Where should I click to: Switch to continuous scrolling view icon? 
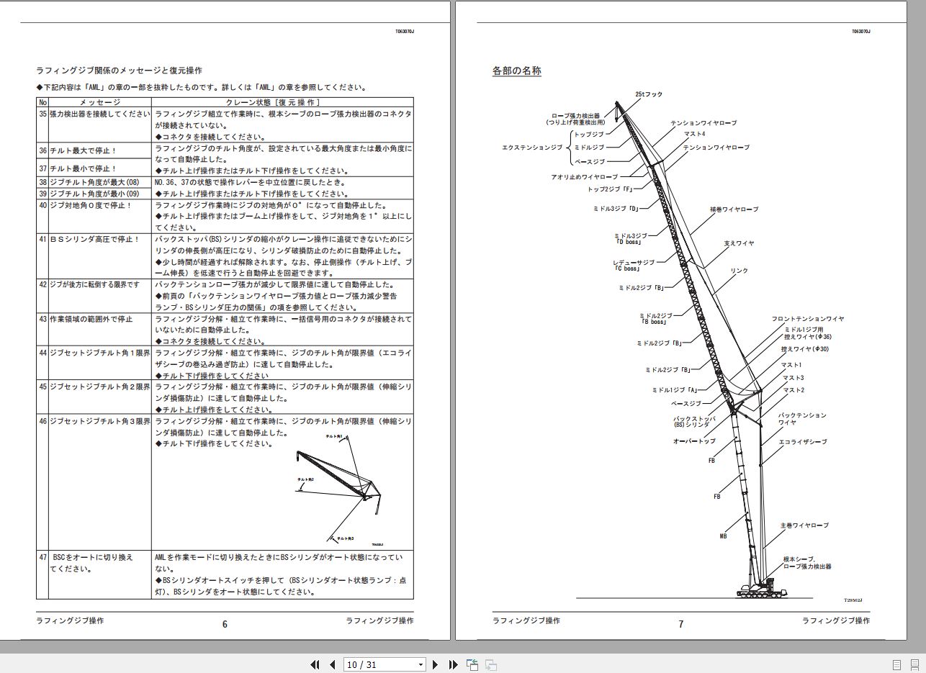click(x=914, y=664)
